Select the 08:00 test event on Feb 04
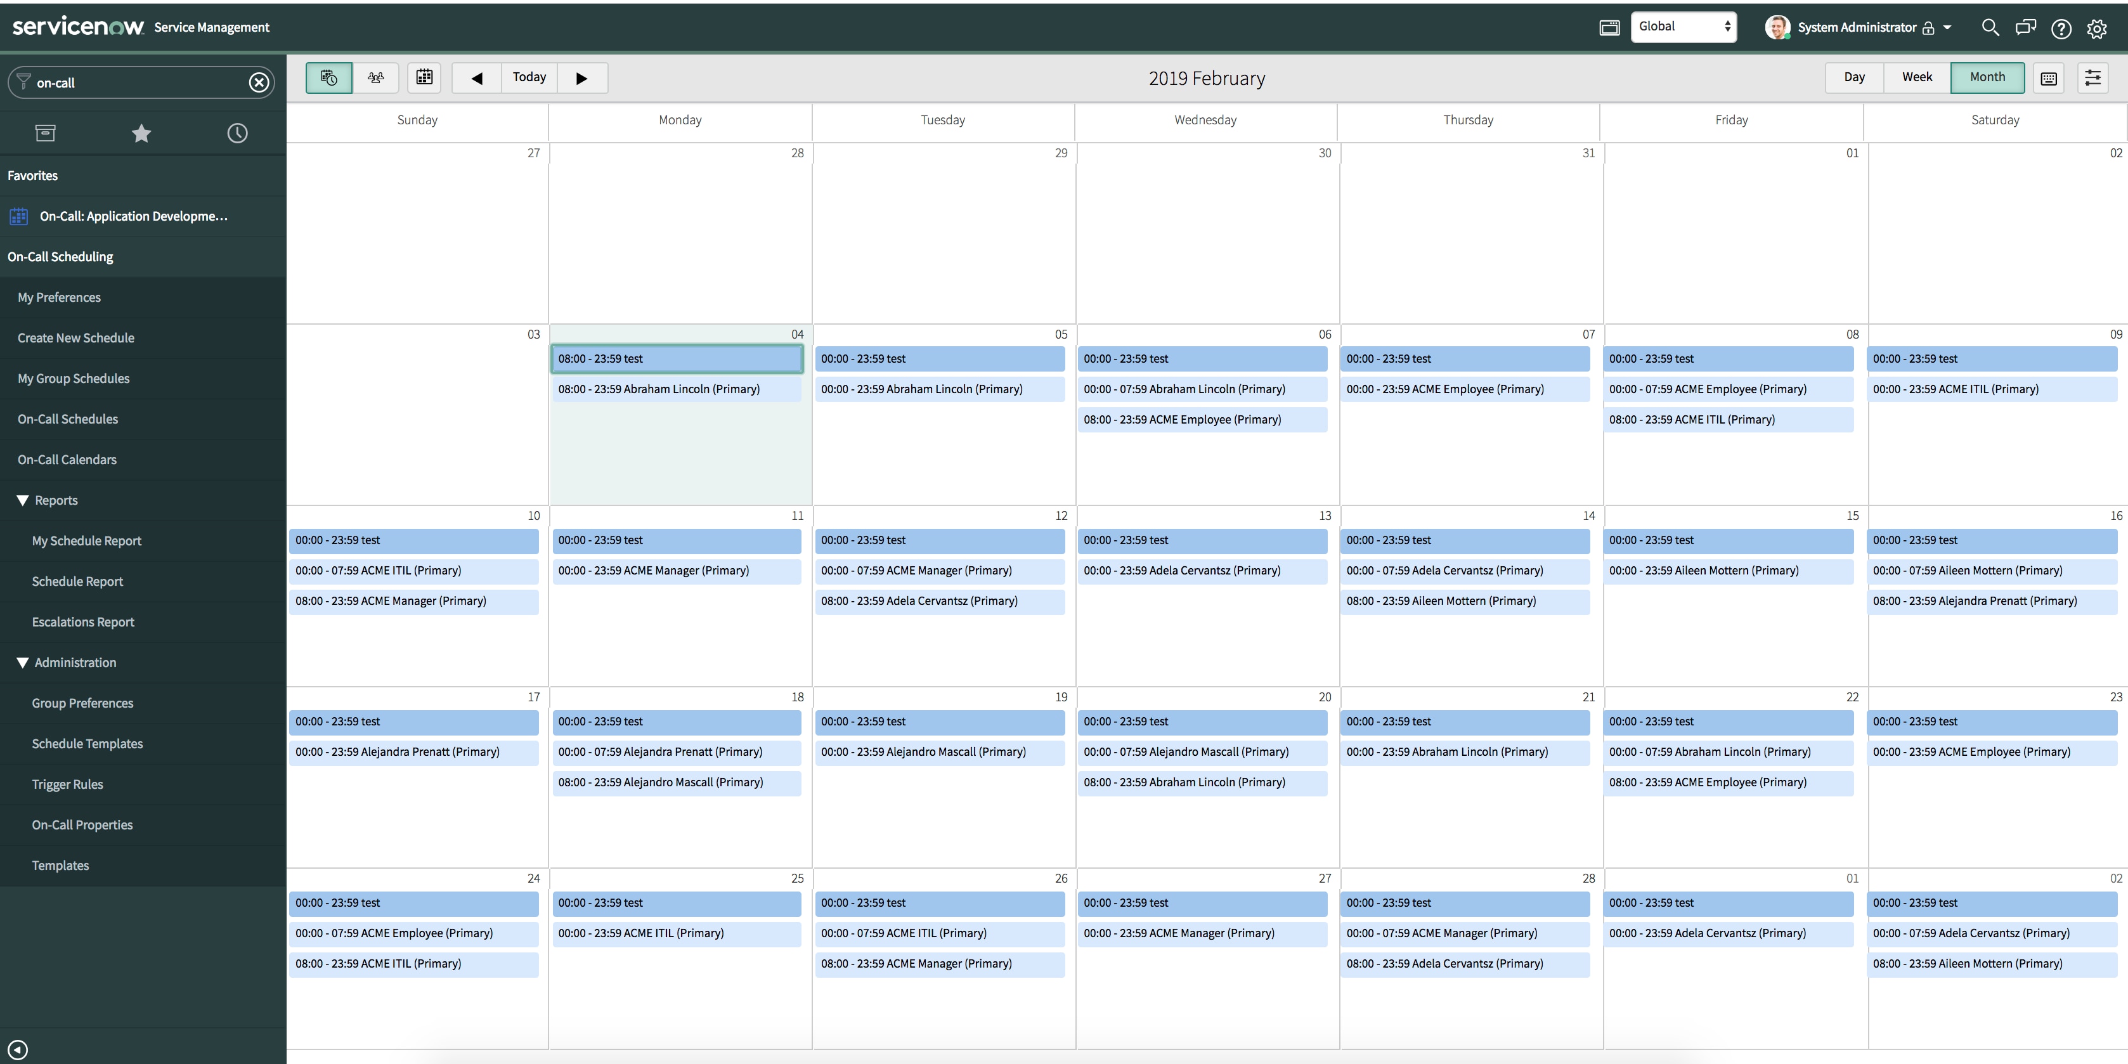The width and height of the screenshot is (2128, 1064). click(x=677, y=358)
